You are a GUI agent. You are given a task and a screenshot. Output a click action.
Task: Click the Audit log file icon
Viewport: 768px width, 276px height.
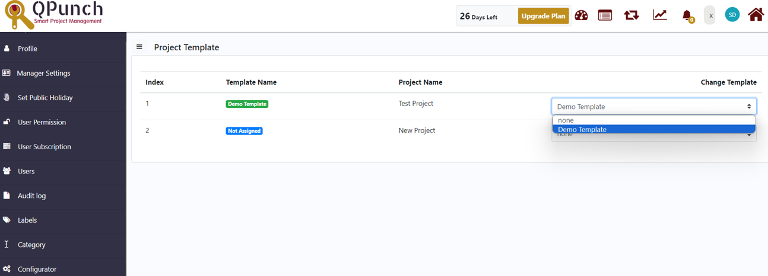pyautogui.click(x=7, y=195)
